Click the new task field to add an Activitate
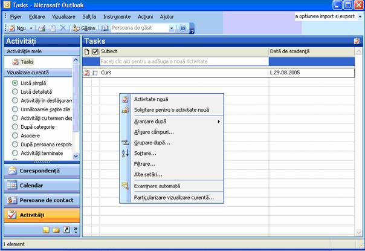 point(181,61)
